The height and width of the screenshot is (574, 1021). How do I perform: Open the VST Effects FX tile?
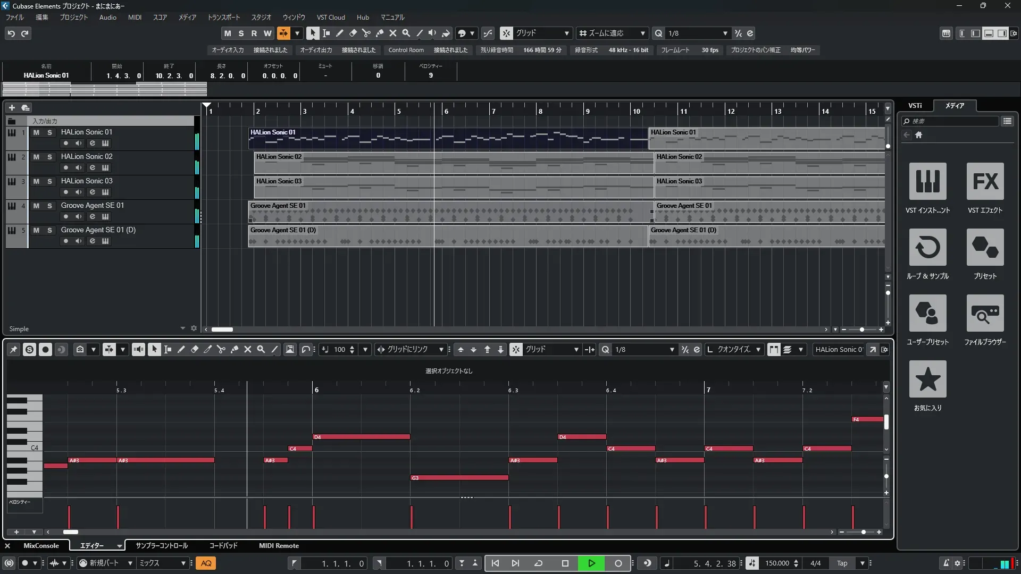tap(985, 182)
